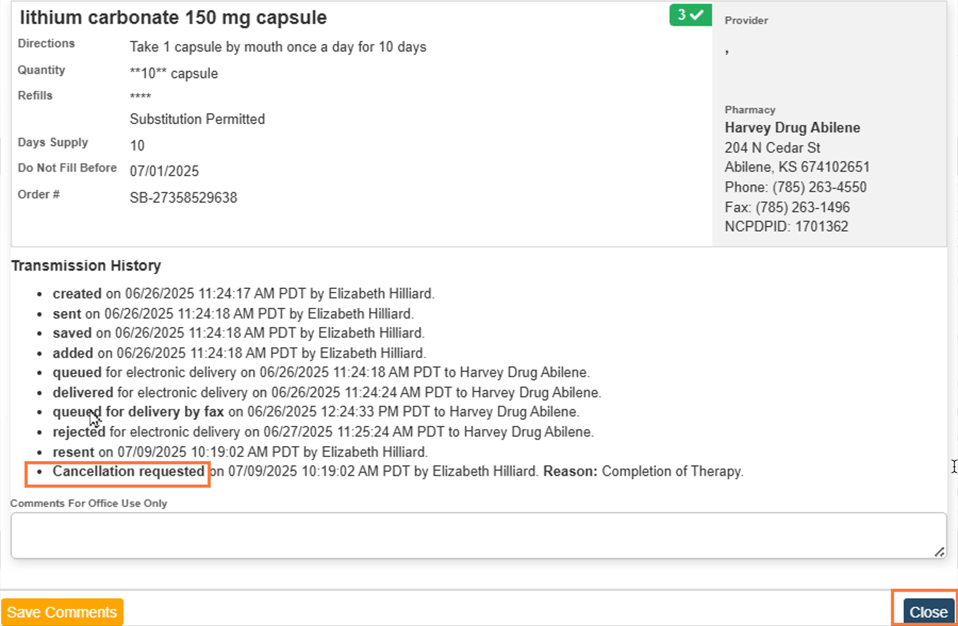Click the resent history entry
This screenshot has height=626, width=958.
tap(240, 452)
